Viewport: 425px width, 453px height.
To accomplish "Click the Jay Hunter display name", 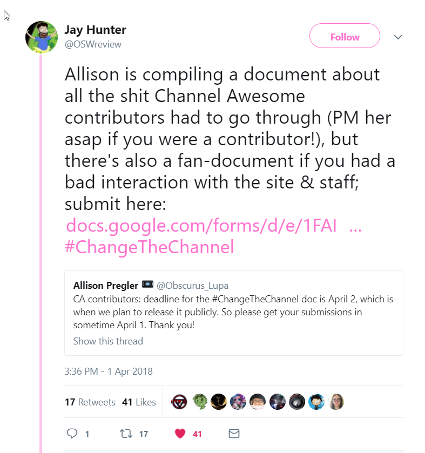I will 96,30.
